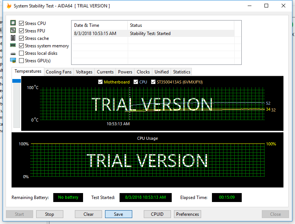Switch to the Cooling Fans tab

pyautogui.click(x=59, y=72)
